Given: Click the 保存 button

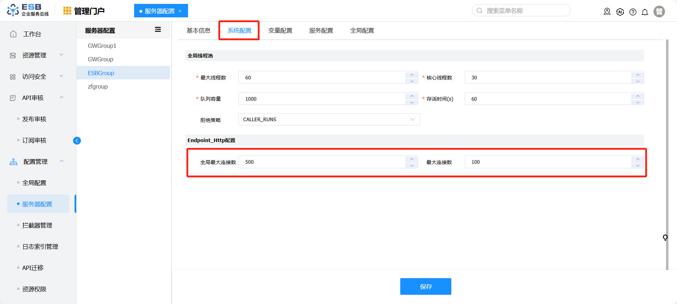Looking at the screenshot, I should click(x=425, y=286).
